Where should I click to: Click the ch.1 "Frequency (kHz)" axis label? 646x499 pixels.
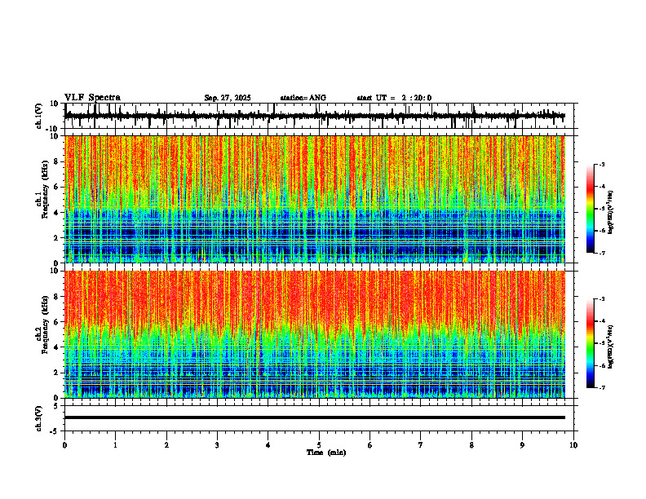click(x=45, y=190)
